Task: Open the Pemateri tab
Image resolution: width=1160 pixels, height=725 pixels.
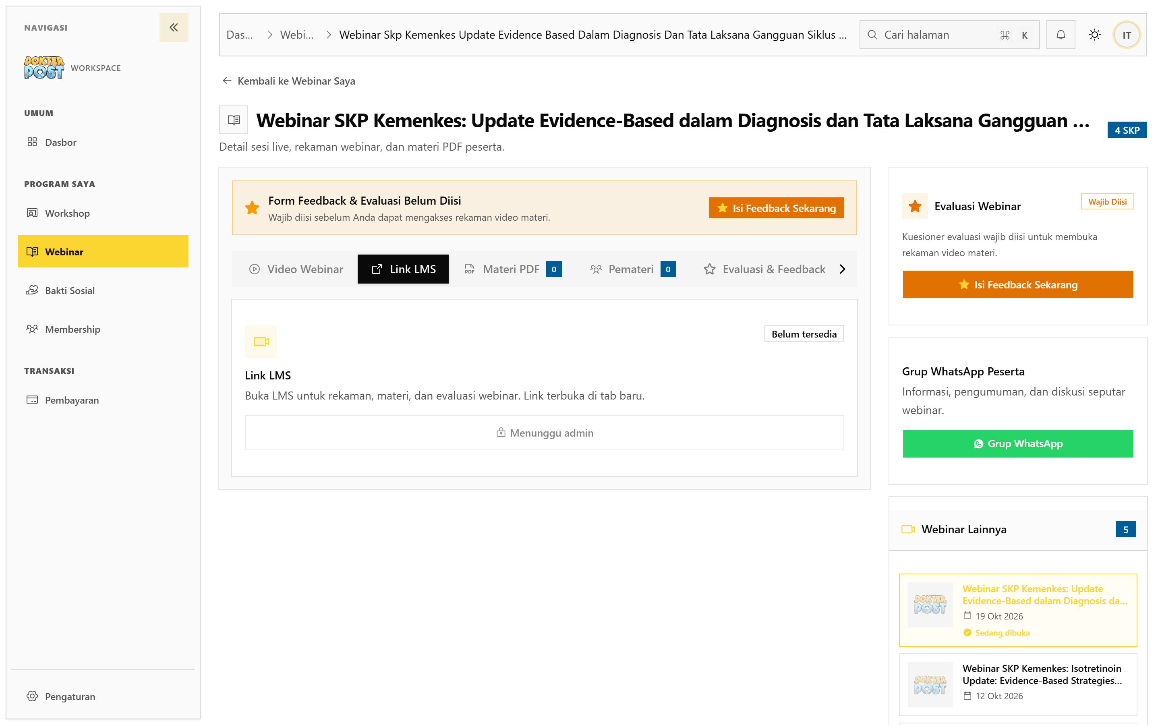Action: 632,269
